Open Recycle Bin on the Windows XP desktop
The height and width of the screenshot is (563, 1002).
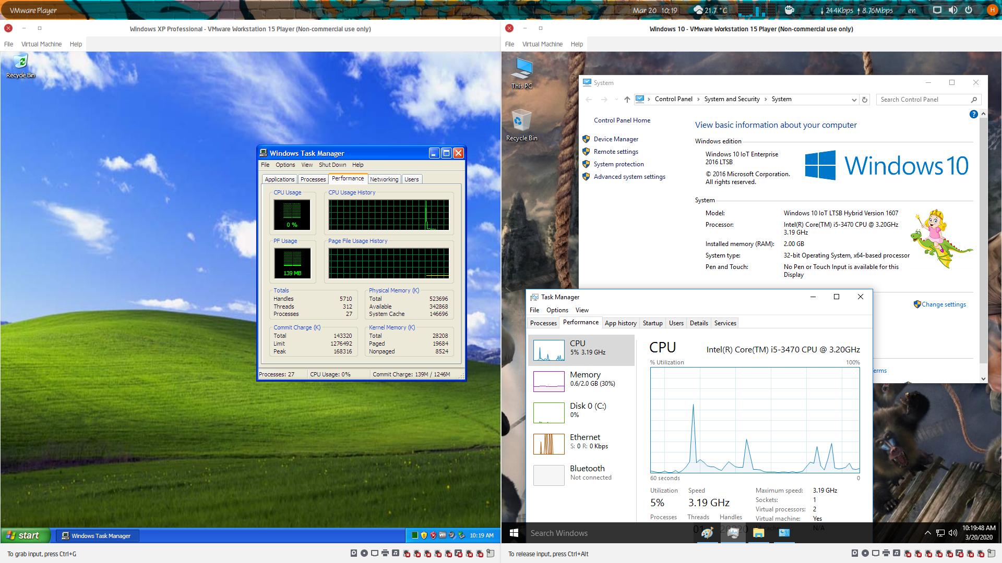coord(20,66)
